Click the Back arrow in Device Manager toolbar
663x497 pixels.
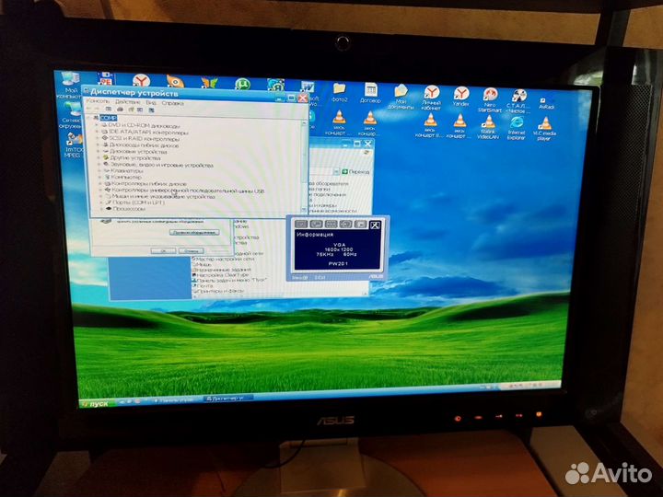pos(89,109)
